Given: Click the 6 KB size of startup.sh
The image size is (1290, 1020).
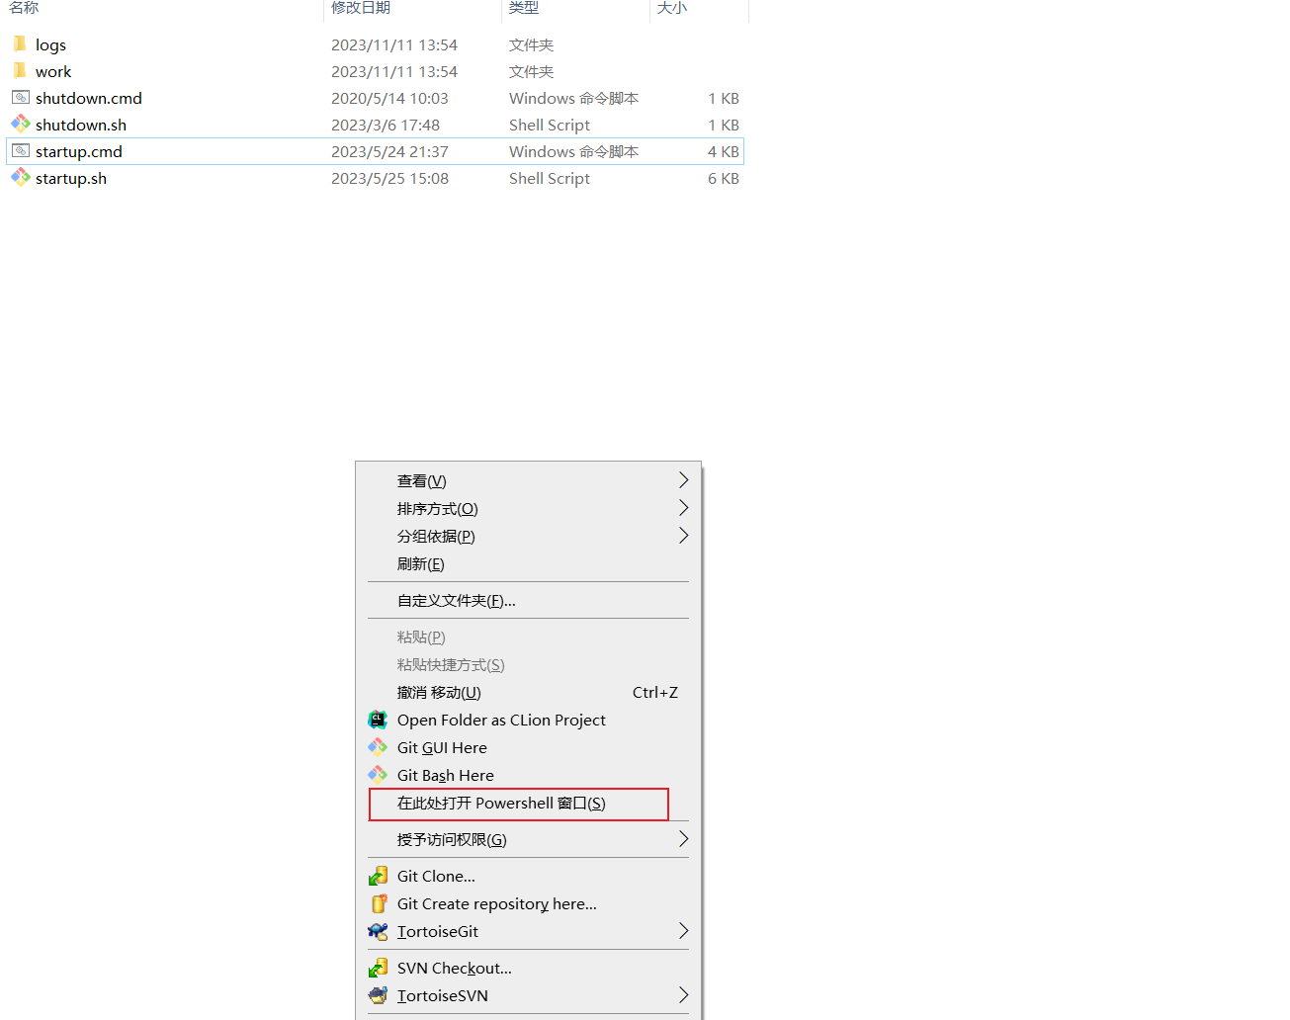Looking at the screenshot, I should tap(724, 178).
